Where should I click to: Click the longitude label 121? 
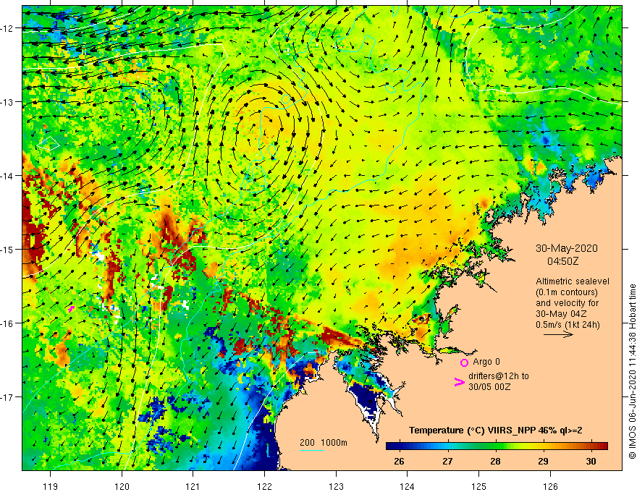point(193,486)
